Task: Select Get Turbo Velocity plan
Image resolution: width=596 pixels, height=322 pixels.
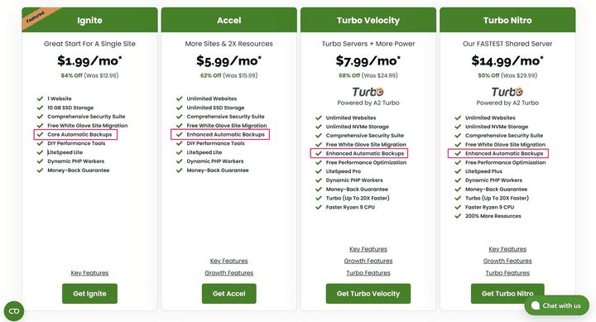Action: 368,294
